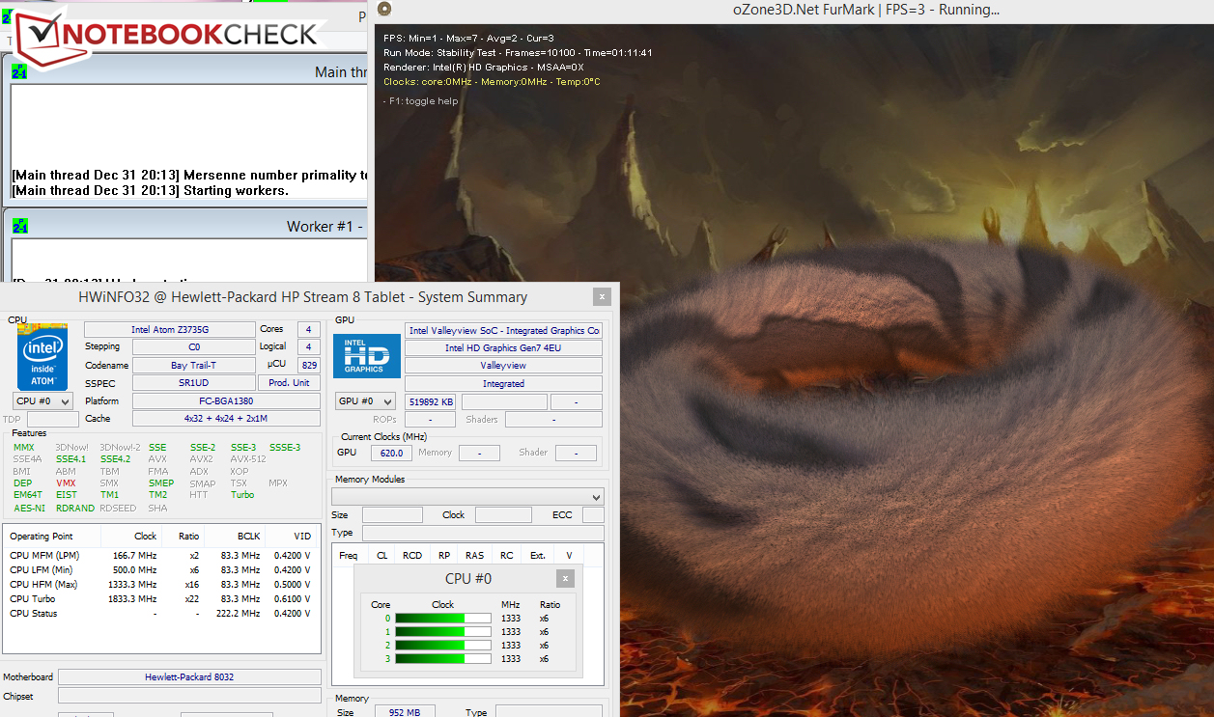Click the RAS memory timing column header
This screenshot has width=1214, height=717.
tap(474, 555)
